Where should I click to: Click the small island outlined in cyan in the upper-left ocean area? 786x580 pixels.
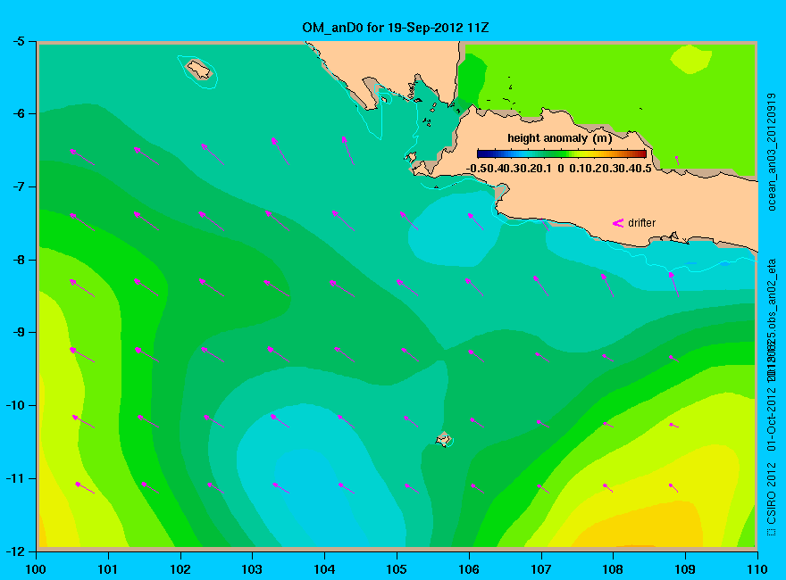199,70
